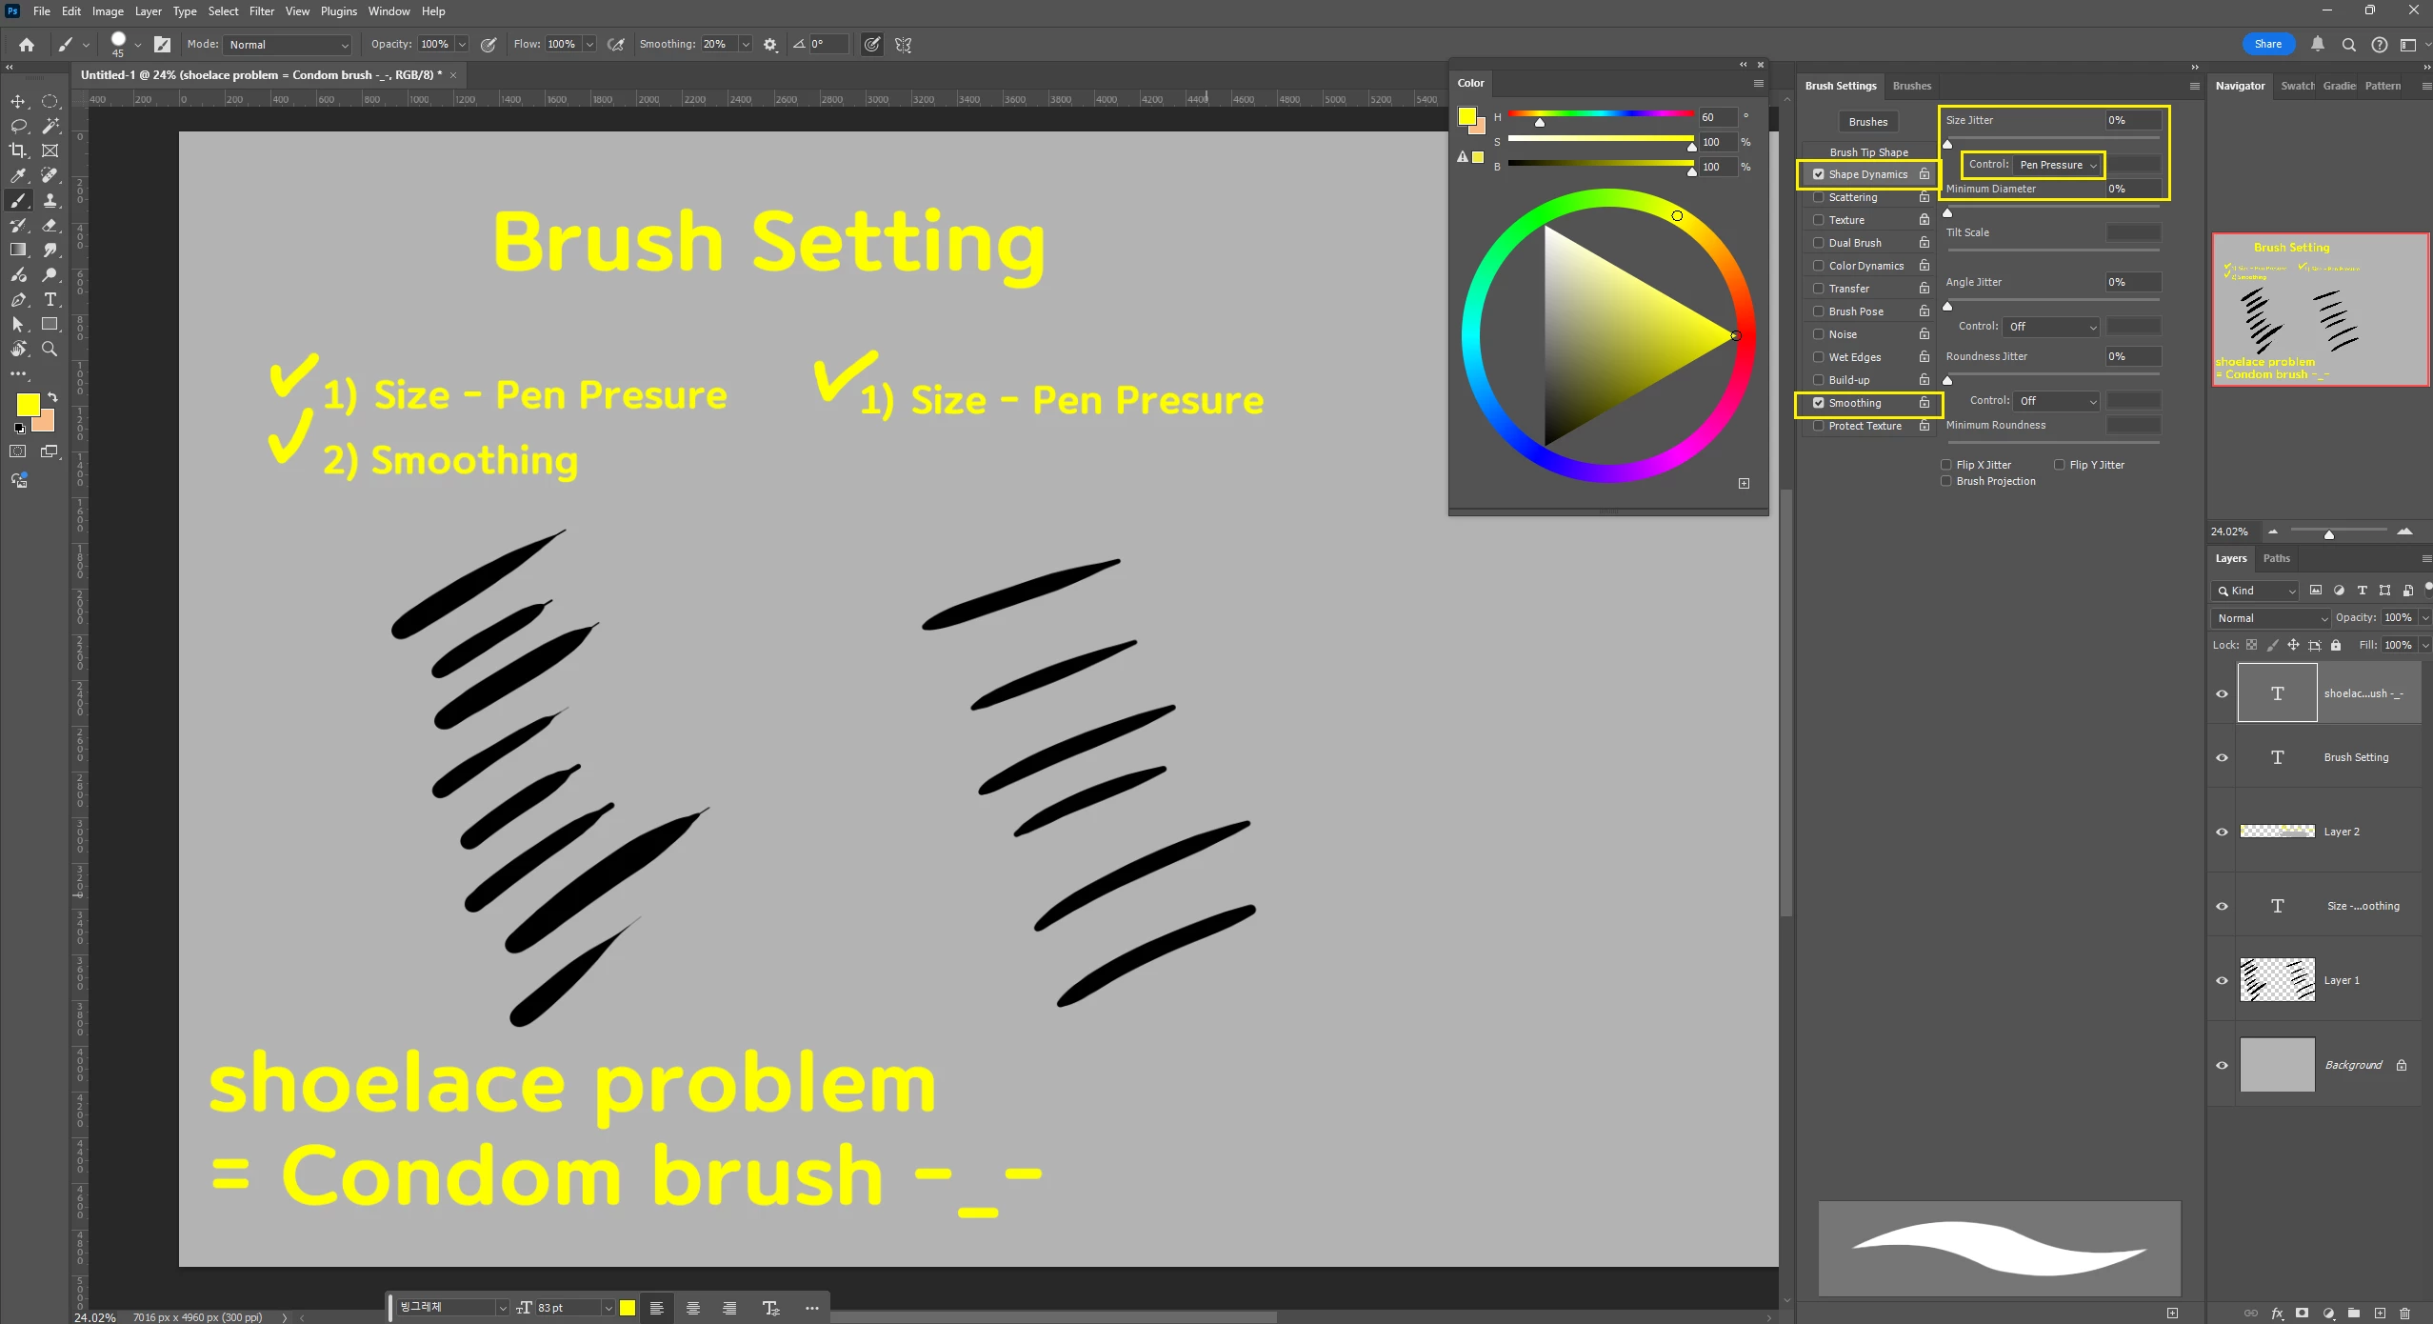This screenshot has height=1324, width=2433.
Task: Click the delete layer trash icon
Action: 2404,1313
